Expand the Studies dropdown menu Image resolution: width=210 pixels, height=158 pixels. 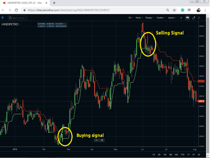pos(161,18)
